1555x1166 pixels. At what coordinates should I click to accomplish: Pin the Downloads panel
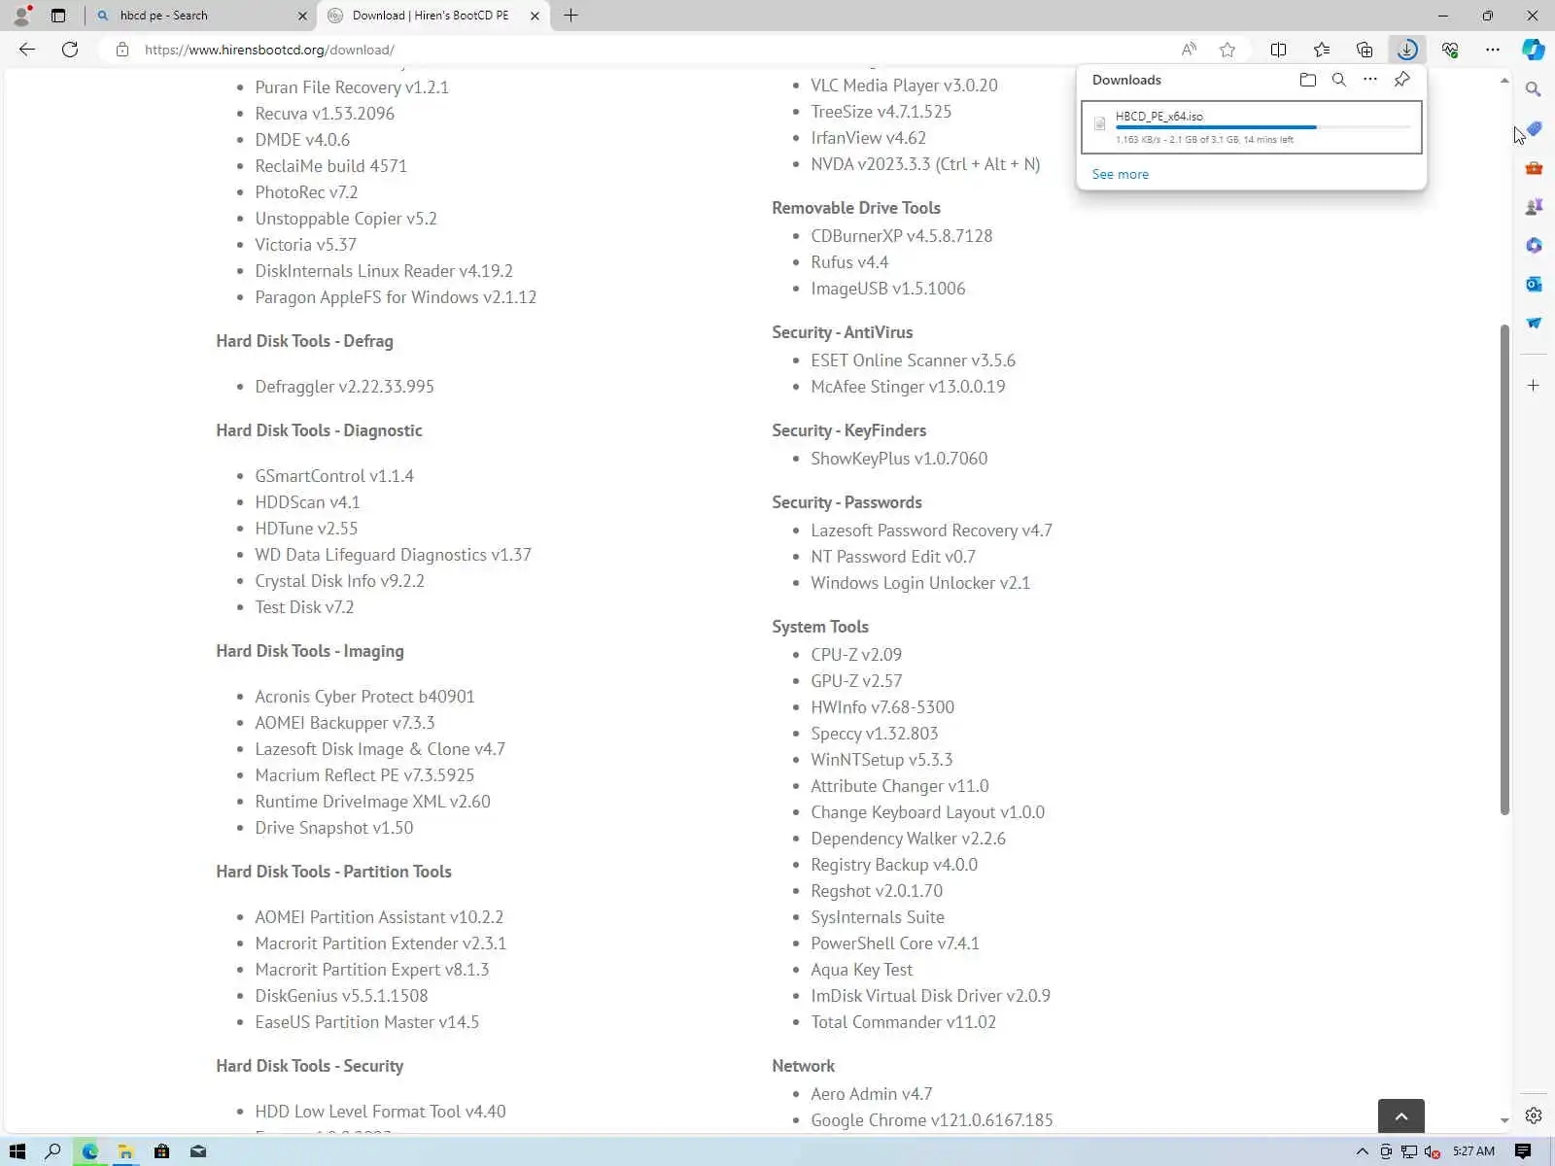1401,80
